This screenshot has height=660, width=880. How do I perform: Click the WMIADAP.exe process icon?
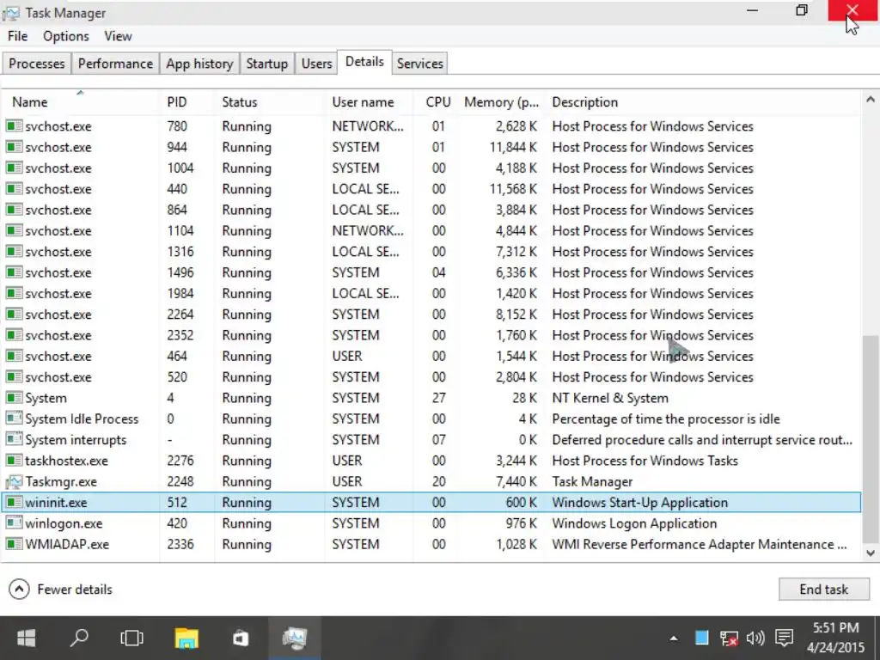14,544
